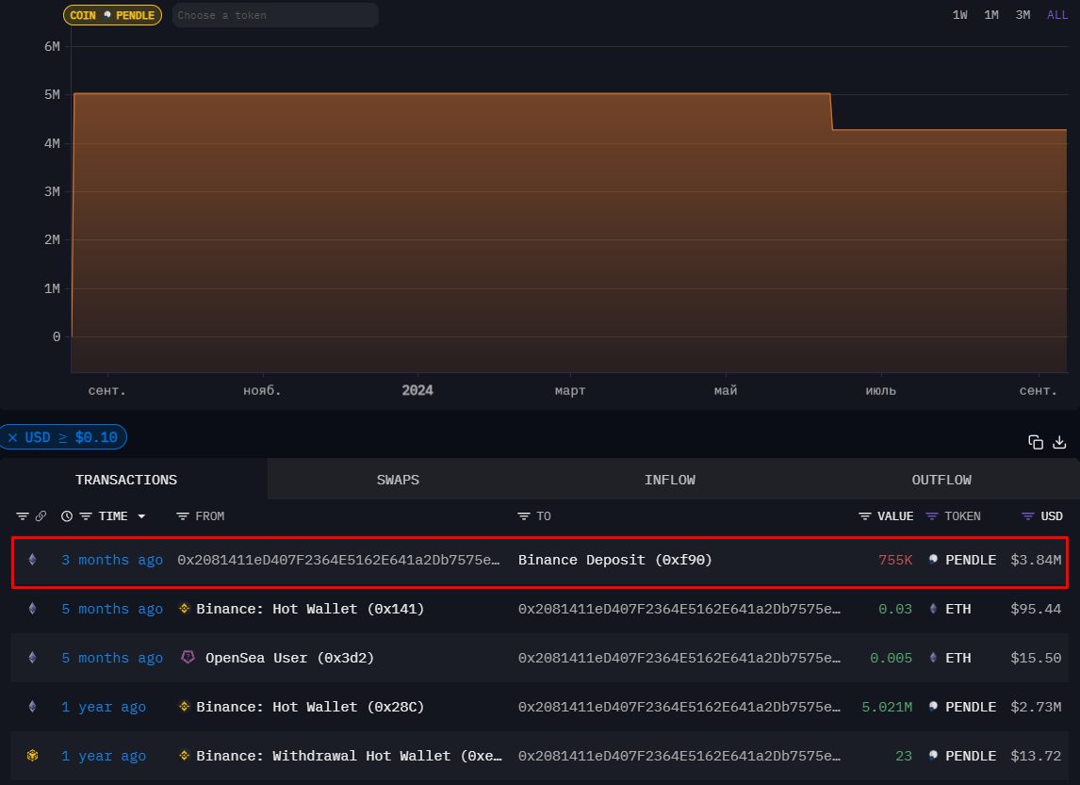Click the 2024 label on the chart axis
The height and width of the screenshot is (785, 1080).
417,390
